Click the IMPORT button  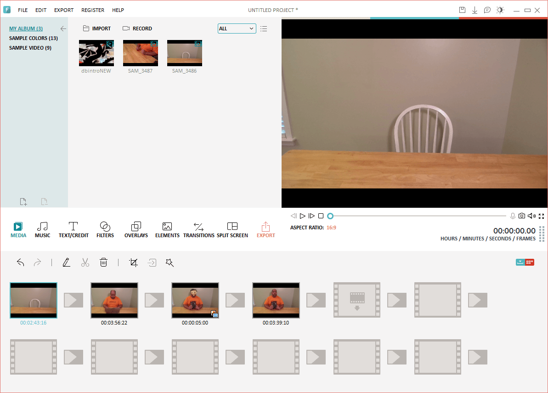[x=97, y=28]
